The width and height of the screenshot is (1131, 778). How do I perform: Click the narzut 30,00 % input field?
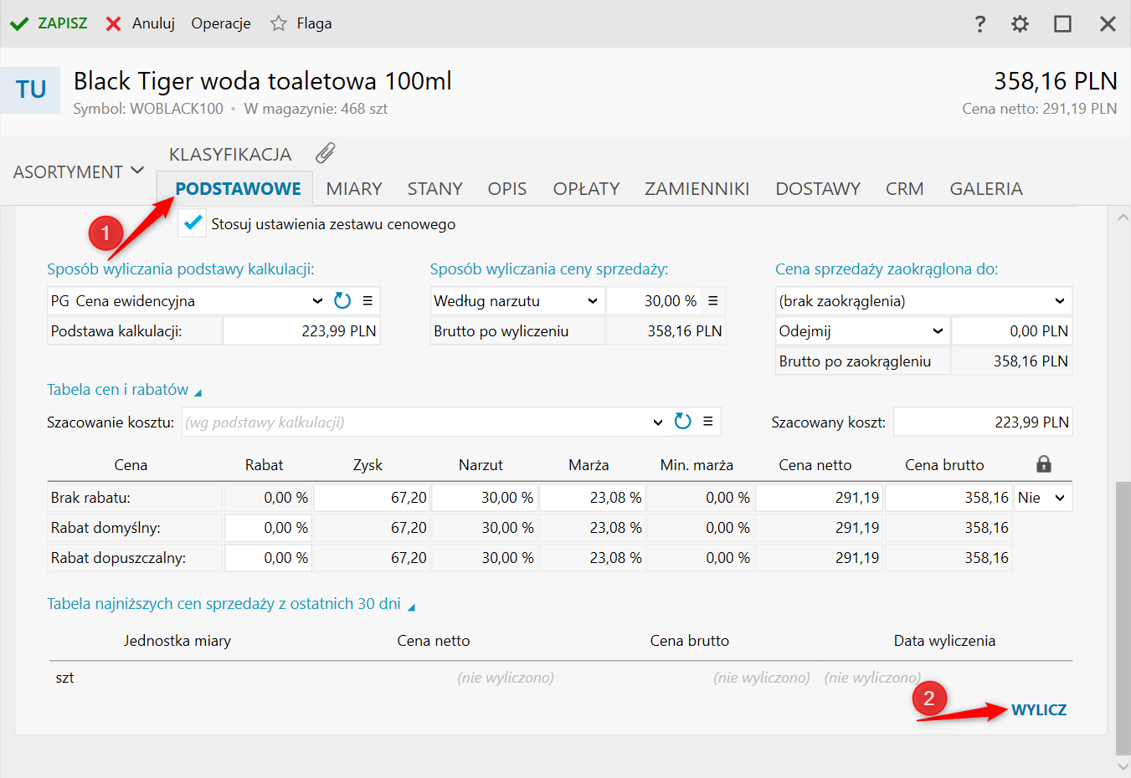653,301
